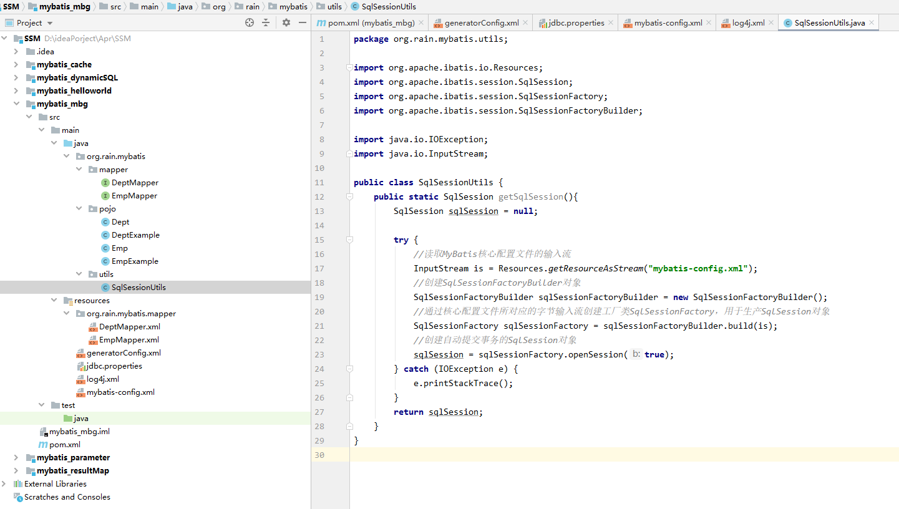This screenshot has width=899, height=509.
Task: Expand External Libraries node
Action: [4, 483]
